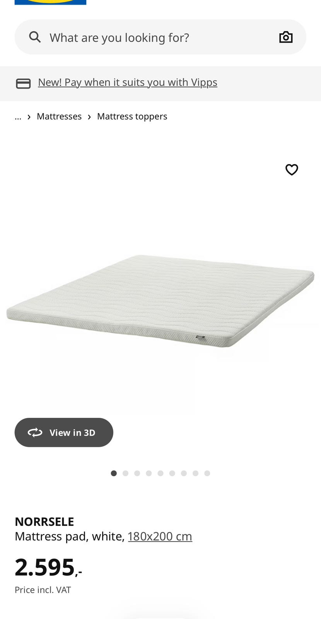The width and height of the screenshot is (321, 619).
Task: Select the last image carousel dot
Action: tap(207, 473)
